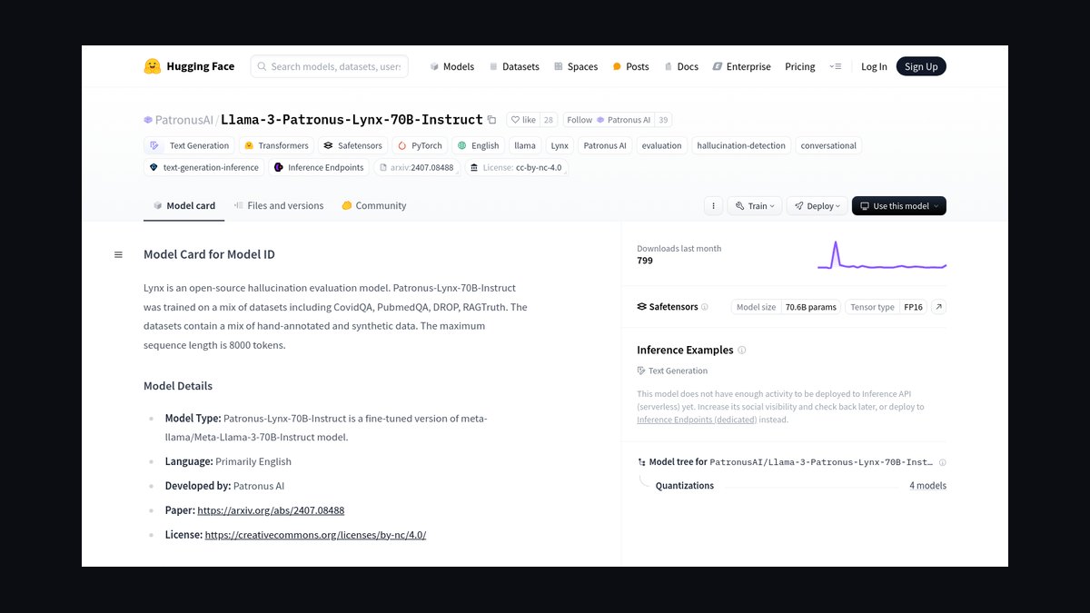The height and width of the screenshot is (613, 1090).
Task: Focus the search models input field
Action: click(330, 66)
